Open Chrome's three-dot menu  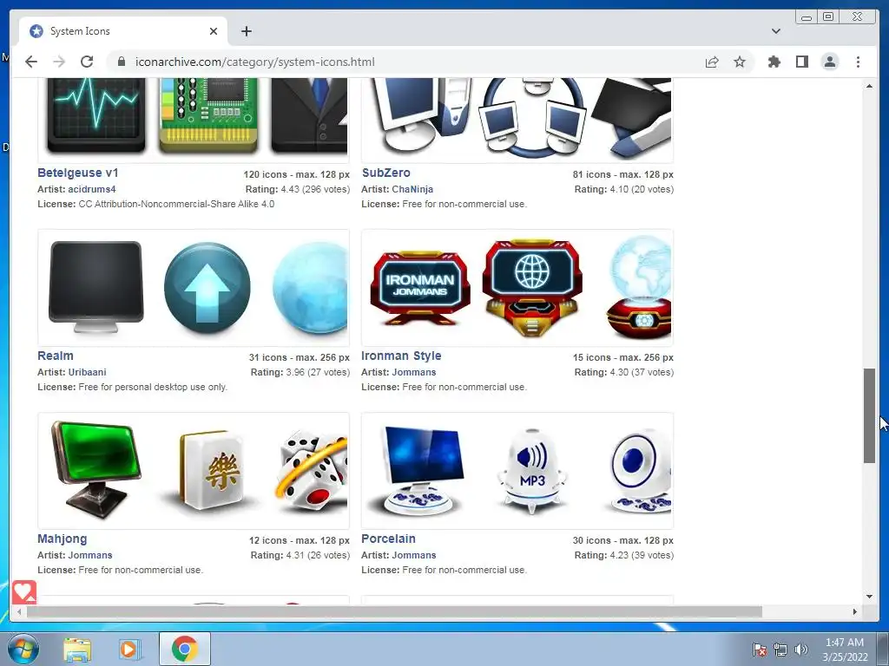click(x=858, y=62)
